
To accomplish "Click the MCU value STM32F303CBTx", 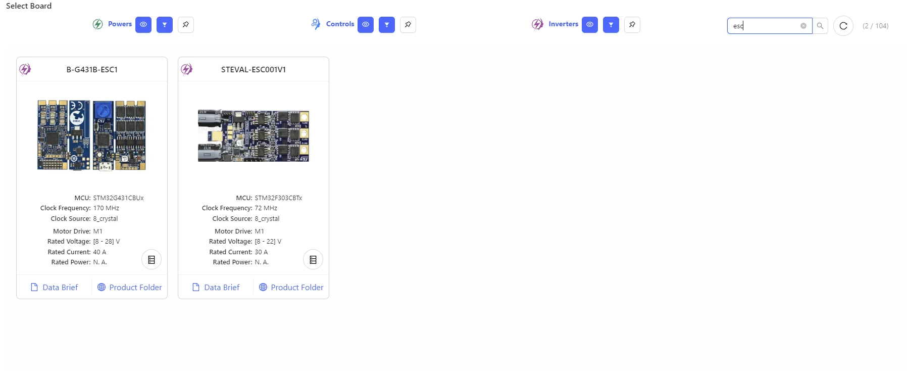I will tap(278, 198).
